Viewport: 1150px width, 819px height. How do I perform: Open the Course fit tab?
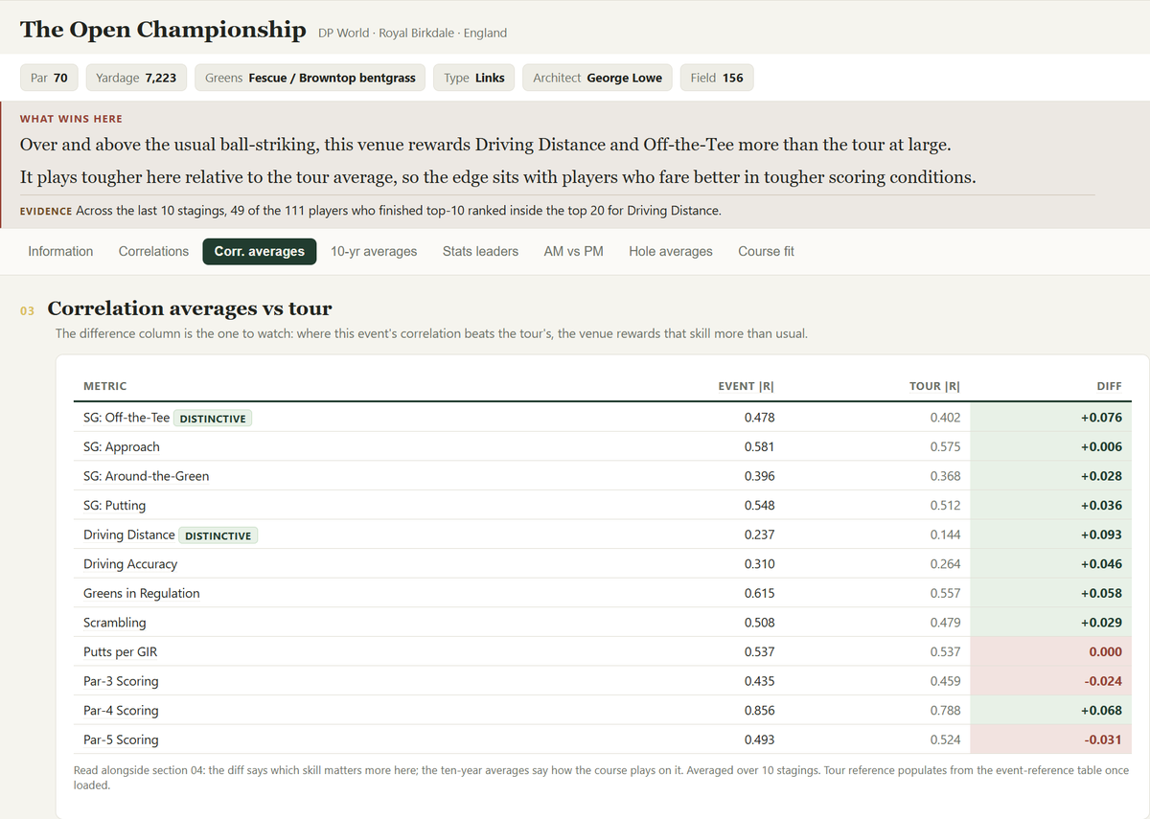pyautogui.click(x=766, y=251)
